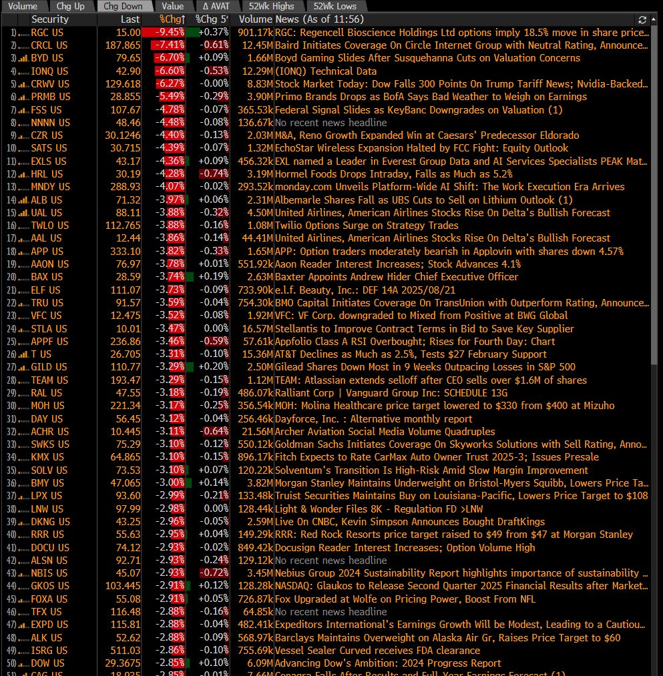Viewport: 663px width, 676px height.
Task: Switch to the 52Wk Lows tab
Action: pos(335,6)
